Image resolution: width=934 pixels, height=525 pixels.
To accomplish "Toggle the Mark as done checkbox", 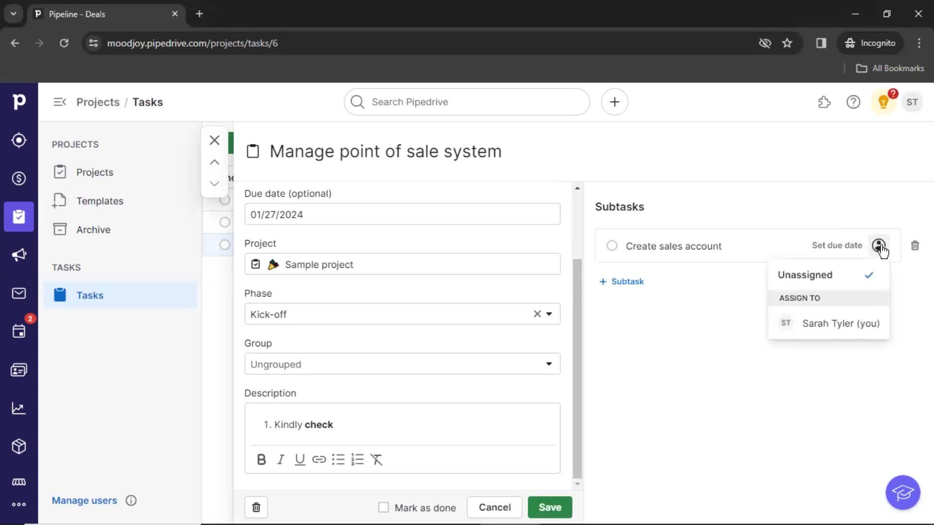I will coord(383,507).
